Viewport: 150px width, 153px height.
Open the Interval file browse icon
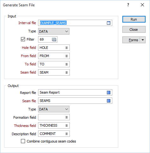[x=108, y=23]
